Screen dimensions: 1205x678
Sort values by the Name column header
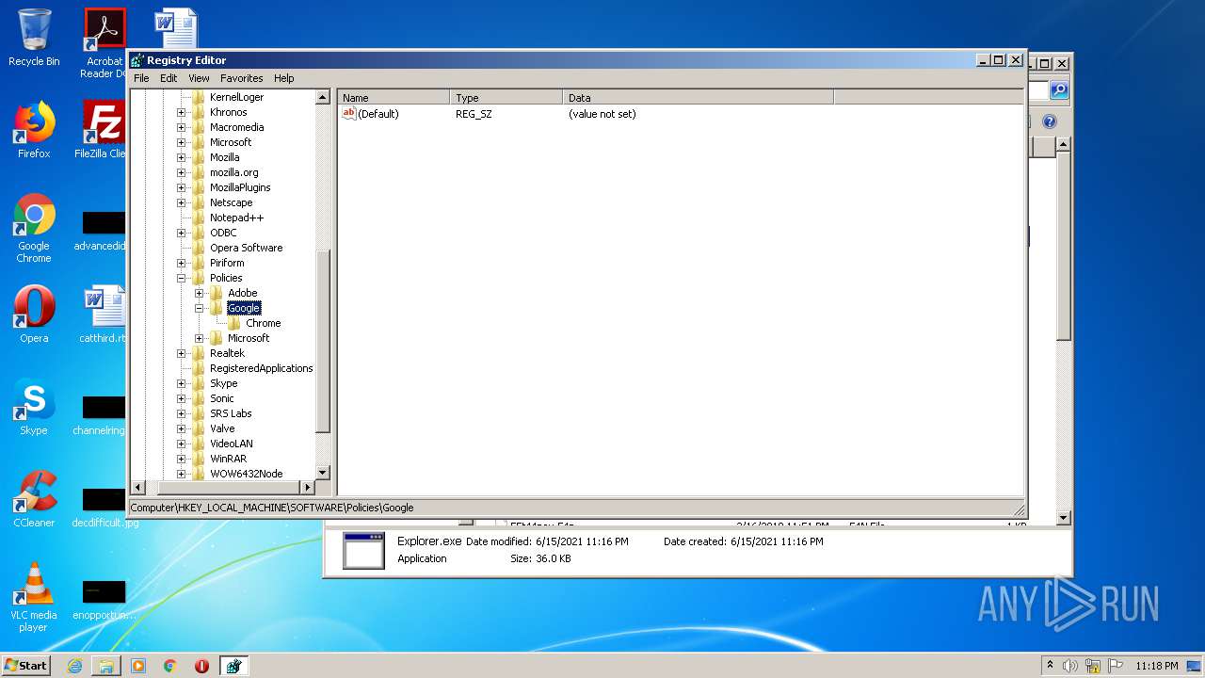394,97
